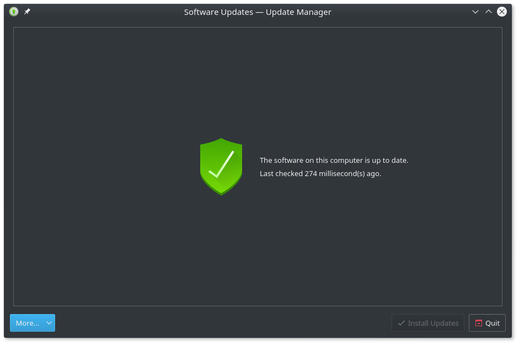
Task: Click empty space in the updates panel top-left
Action: coord(66,66)
